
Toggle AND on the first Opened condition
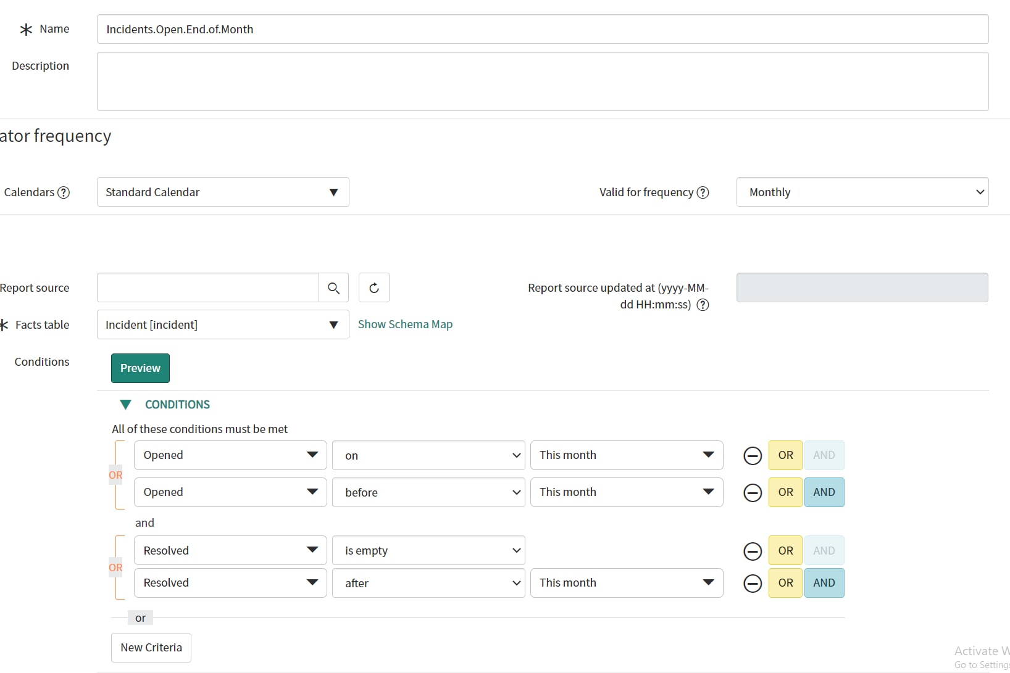[824, 455]
